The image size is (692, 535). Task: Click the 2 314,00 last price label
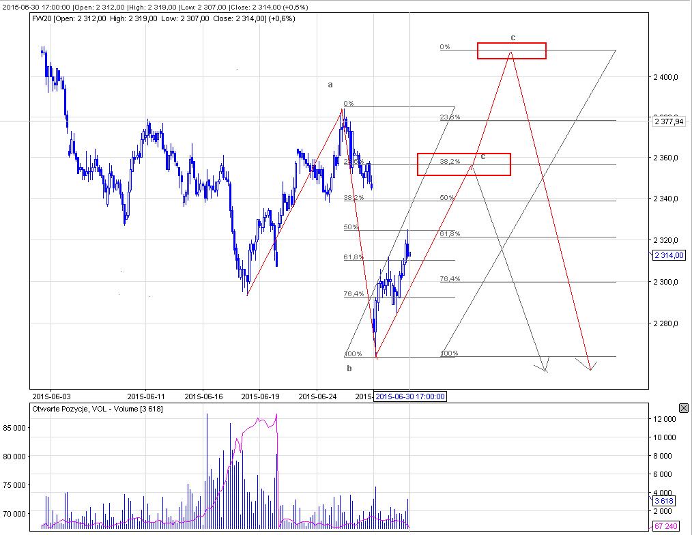669,255
